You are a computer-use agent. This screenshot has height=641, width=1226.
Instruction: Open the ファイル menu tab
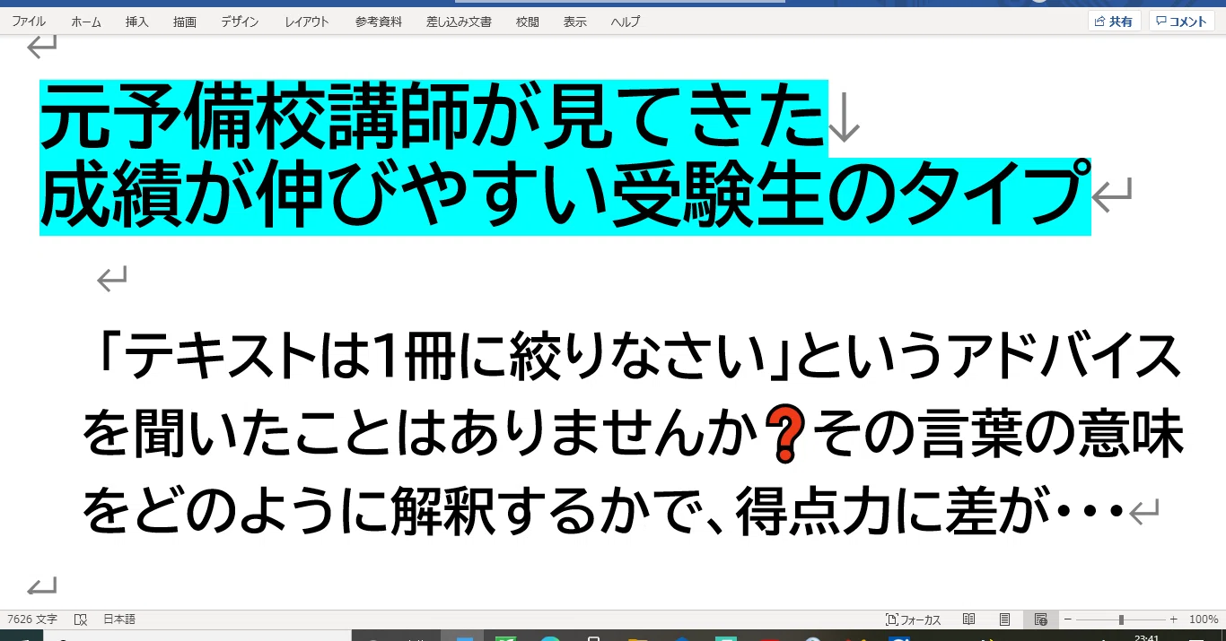coord(29,22)
